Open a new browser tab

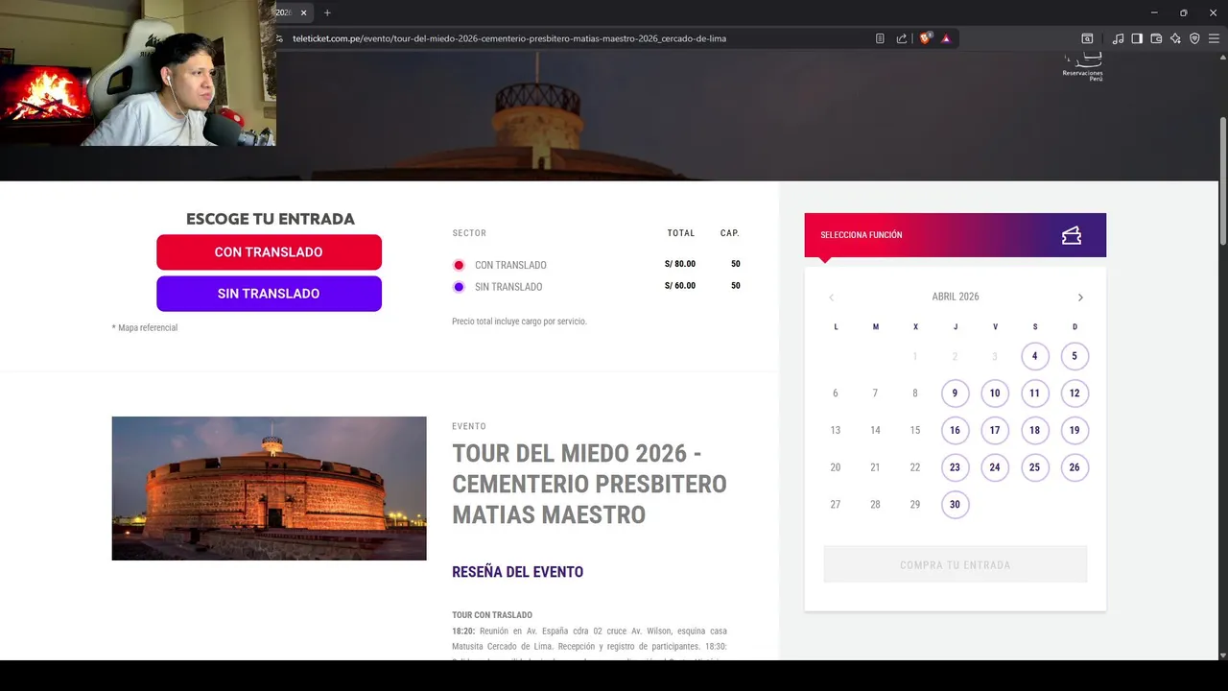tap(327, 12)
